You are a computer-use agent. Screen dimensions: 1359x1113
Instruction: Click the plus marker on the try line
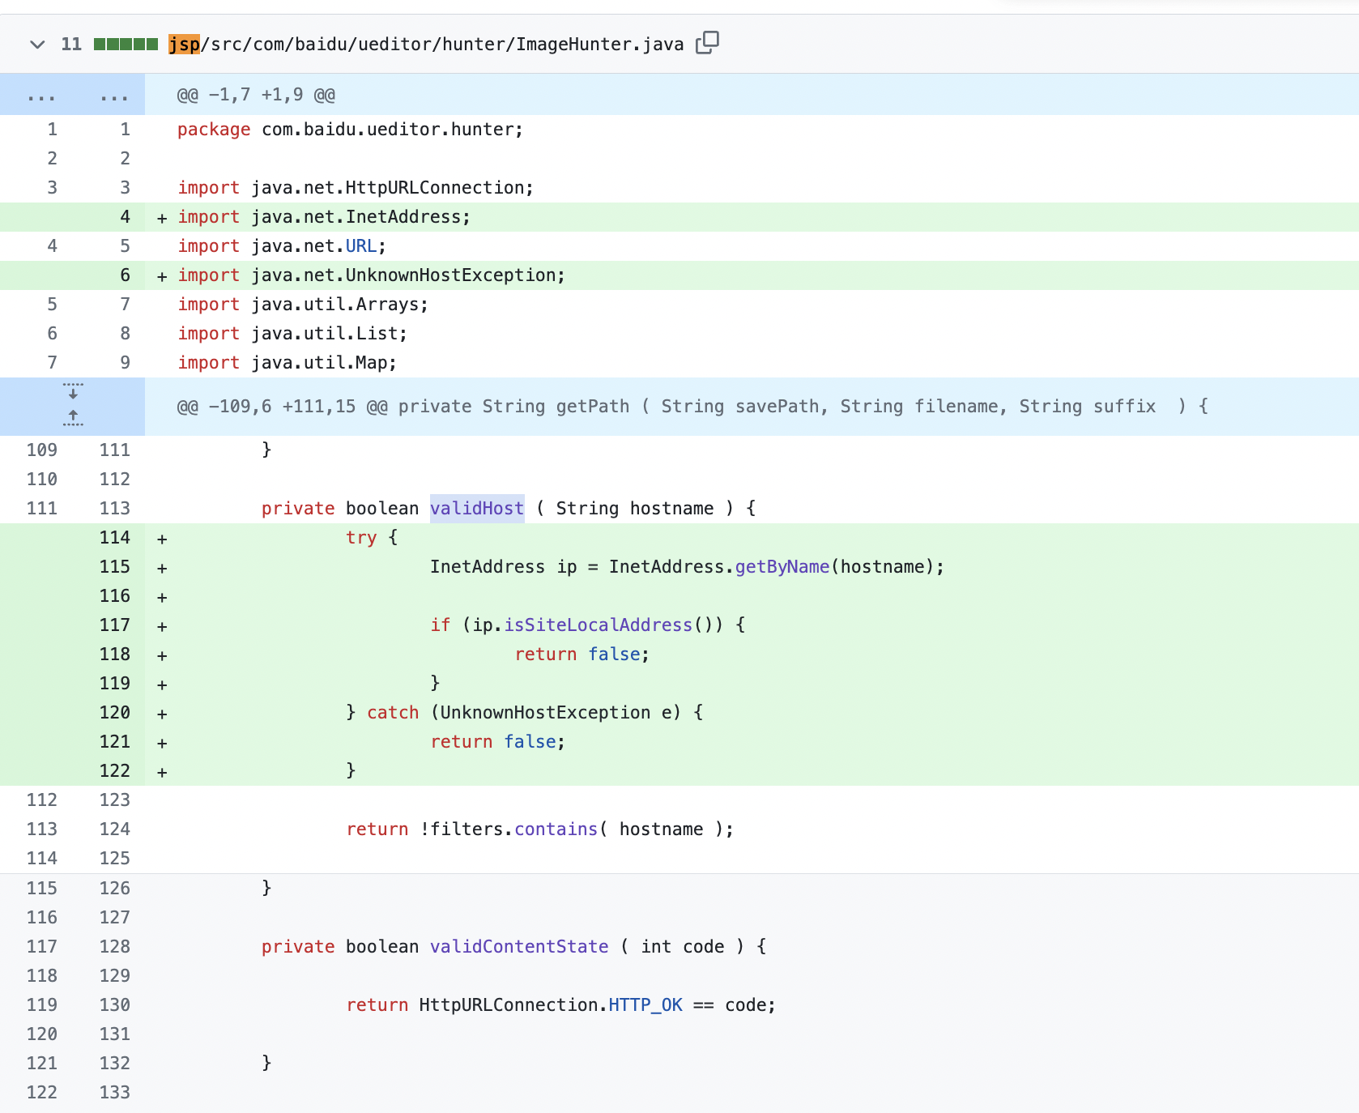tap(162, 539)
